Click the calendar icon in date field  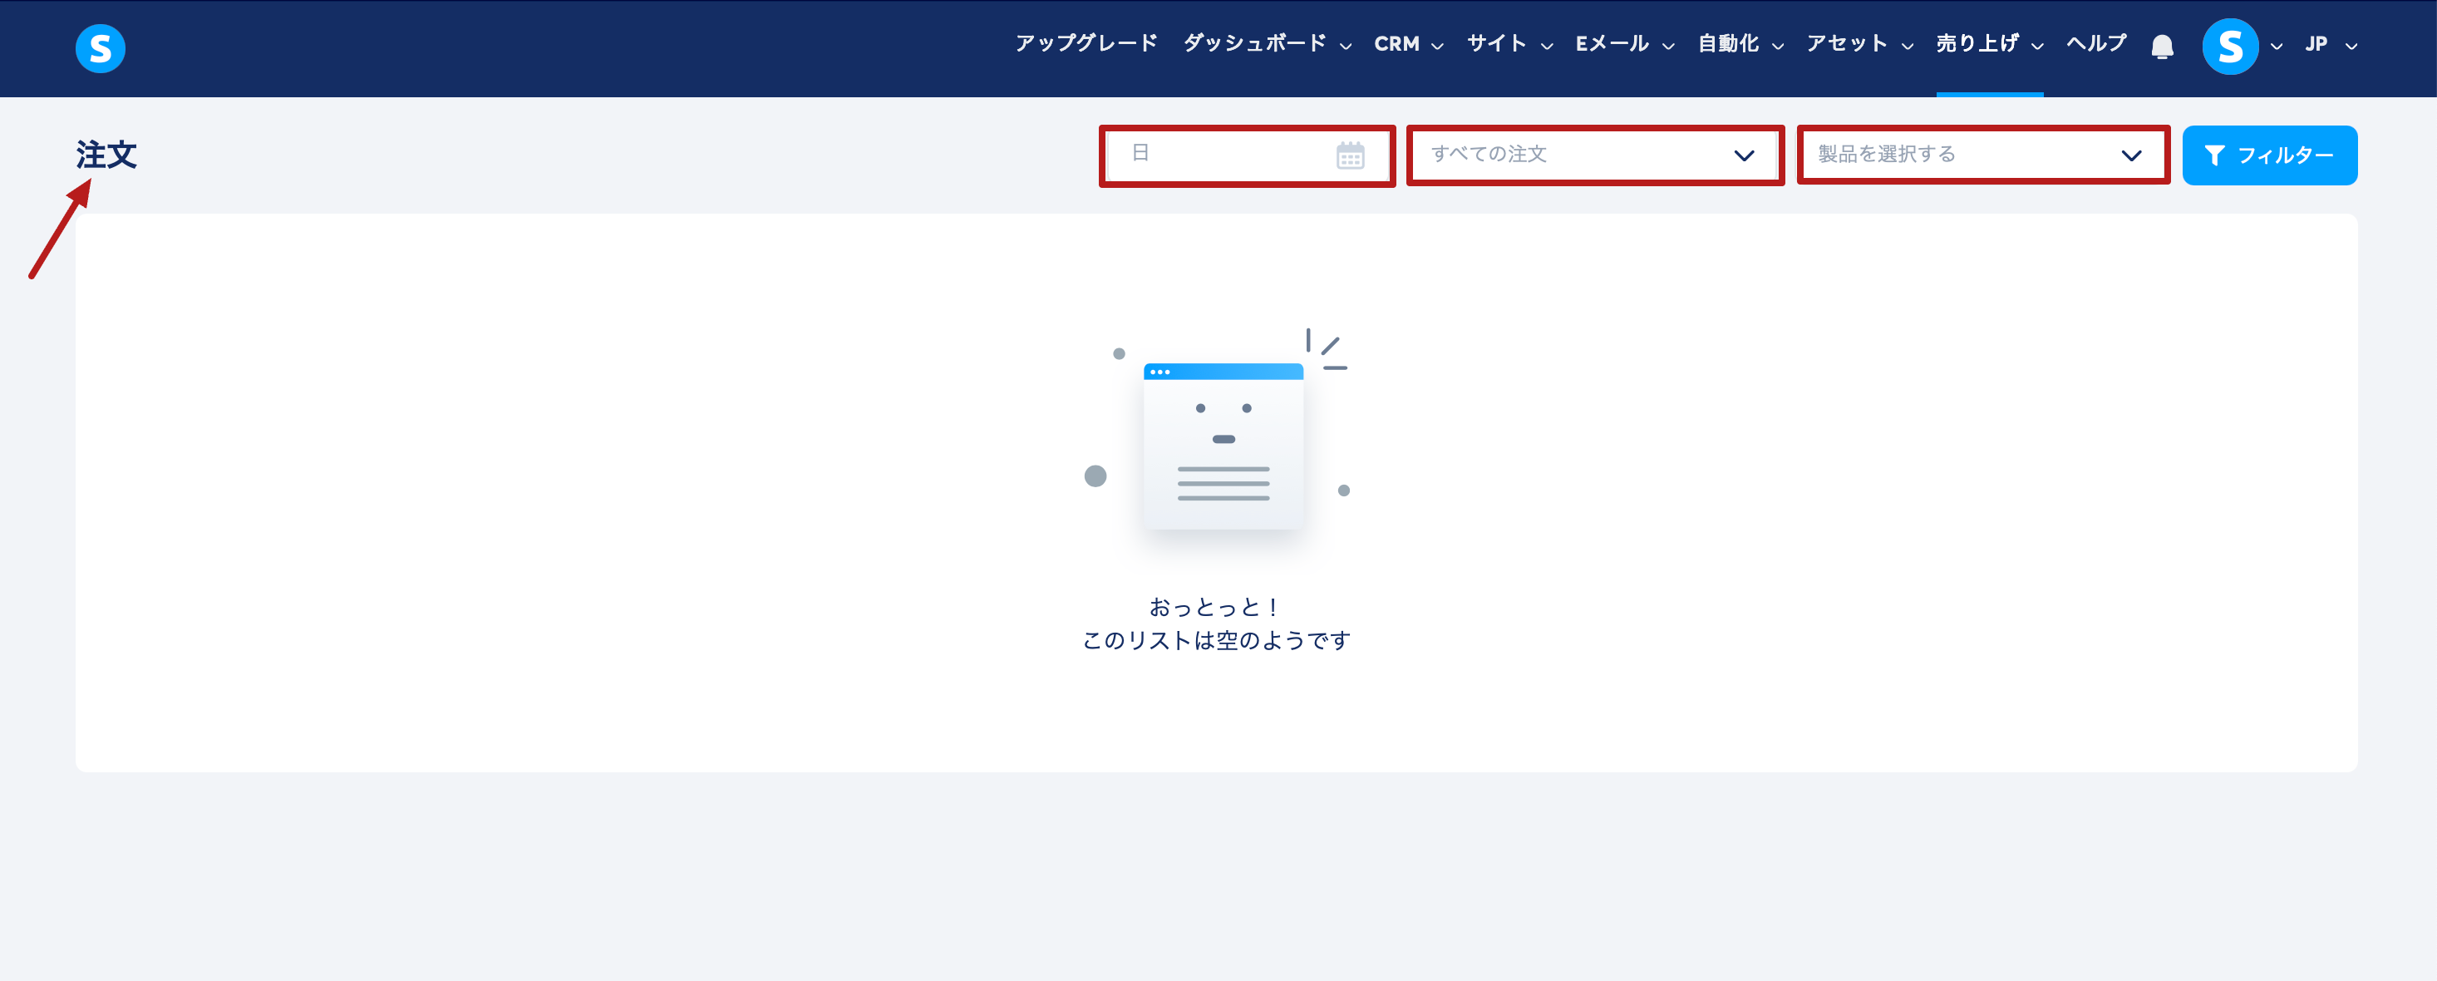(1350, 155)
